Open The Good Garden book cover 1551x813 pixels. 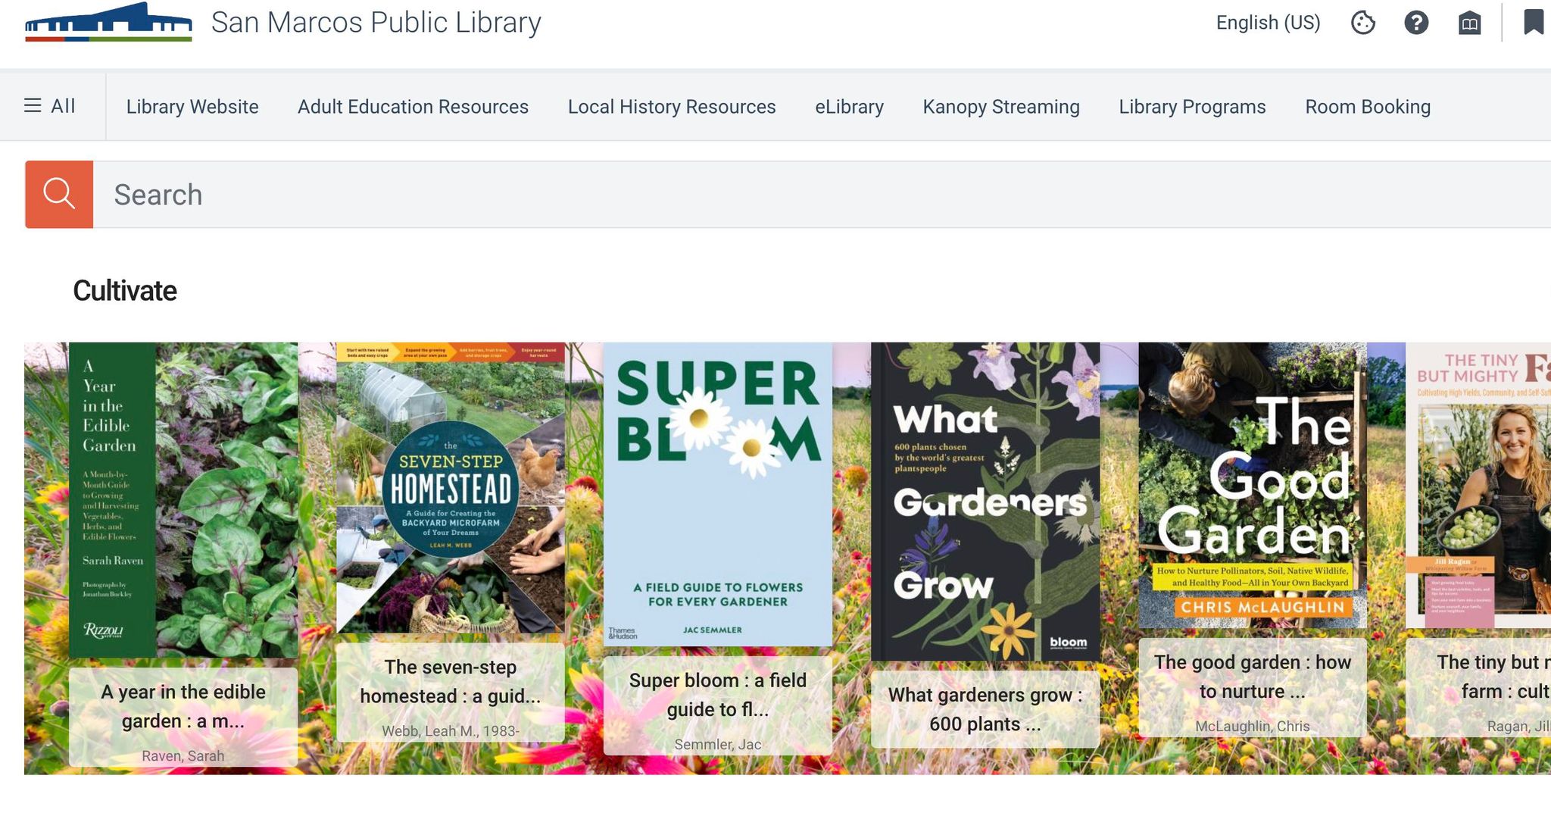1253,486
